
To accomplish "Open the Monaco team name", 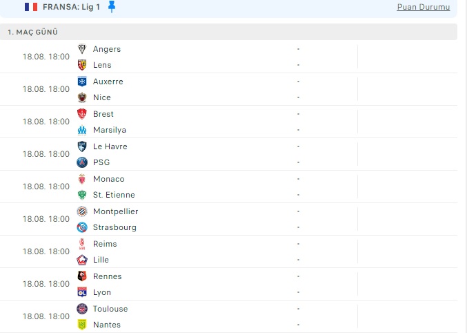I will (x=109, y=179).
